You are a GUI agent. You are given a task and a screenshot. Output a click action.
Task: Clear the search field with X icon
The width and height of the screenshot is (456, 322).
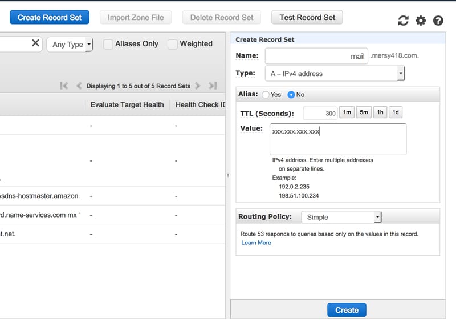(35, 43)
